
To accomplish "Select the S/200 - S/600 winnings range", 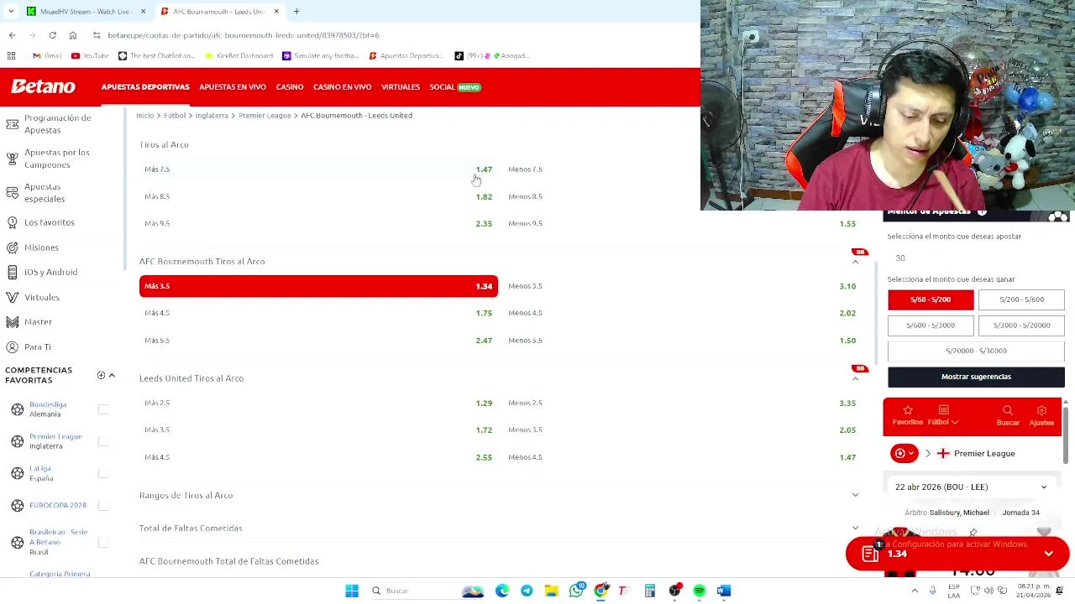I will (x=1021, y=299).
